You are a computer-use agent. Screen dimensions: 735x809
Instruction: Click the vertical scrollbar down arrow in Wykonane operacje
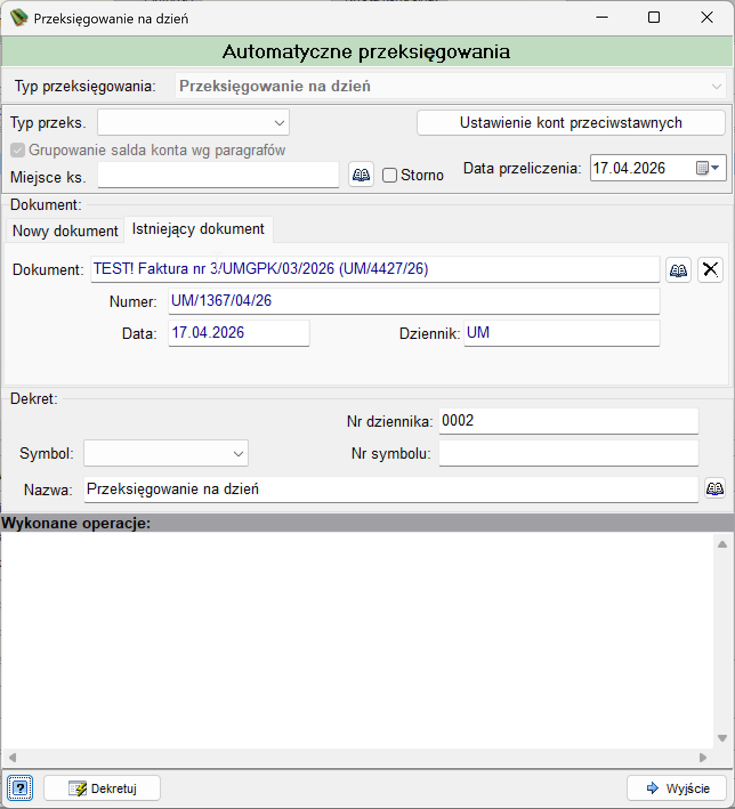[x=722, y=739]
